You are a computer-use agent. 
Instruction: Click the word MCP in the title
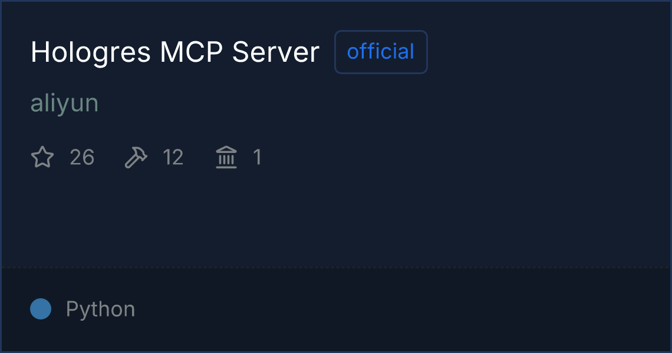[x=191, y=52]
